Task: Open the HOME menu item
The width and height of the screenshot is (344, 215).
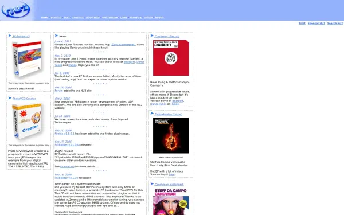Action: [45, 18]
